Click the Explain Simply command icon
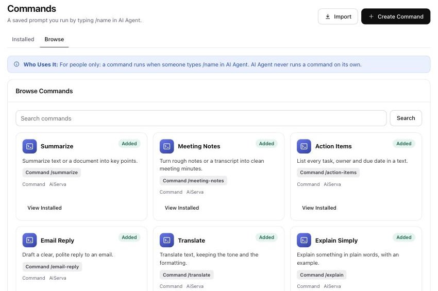438x291 pixels. pyautogui.click(x=304, y=240)
